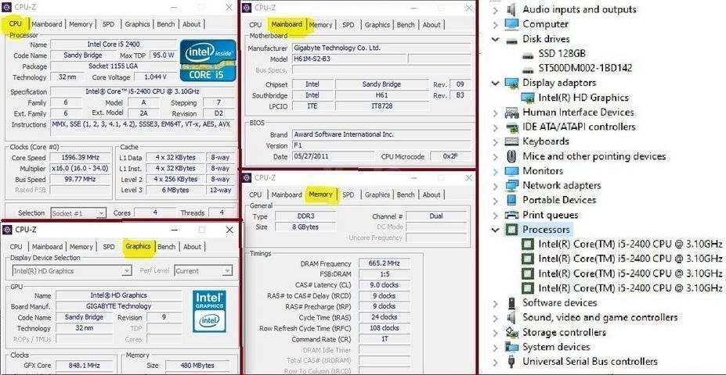Screen dimensions: 726x375
Task: Close the Graphics CPU-Z window
Action: click(x=229, y=230)
